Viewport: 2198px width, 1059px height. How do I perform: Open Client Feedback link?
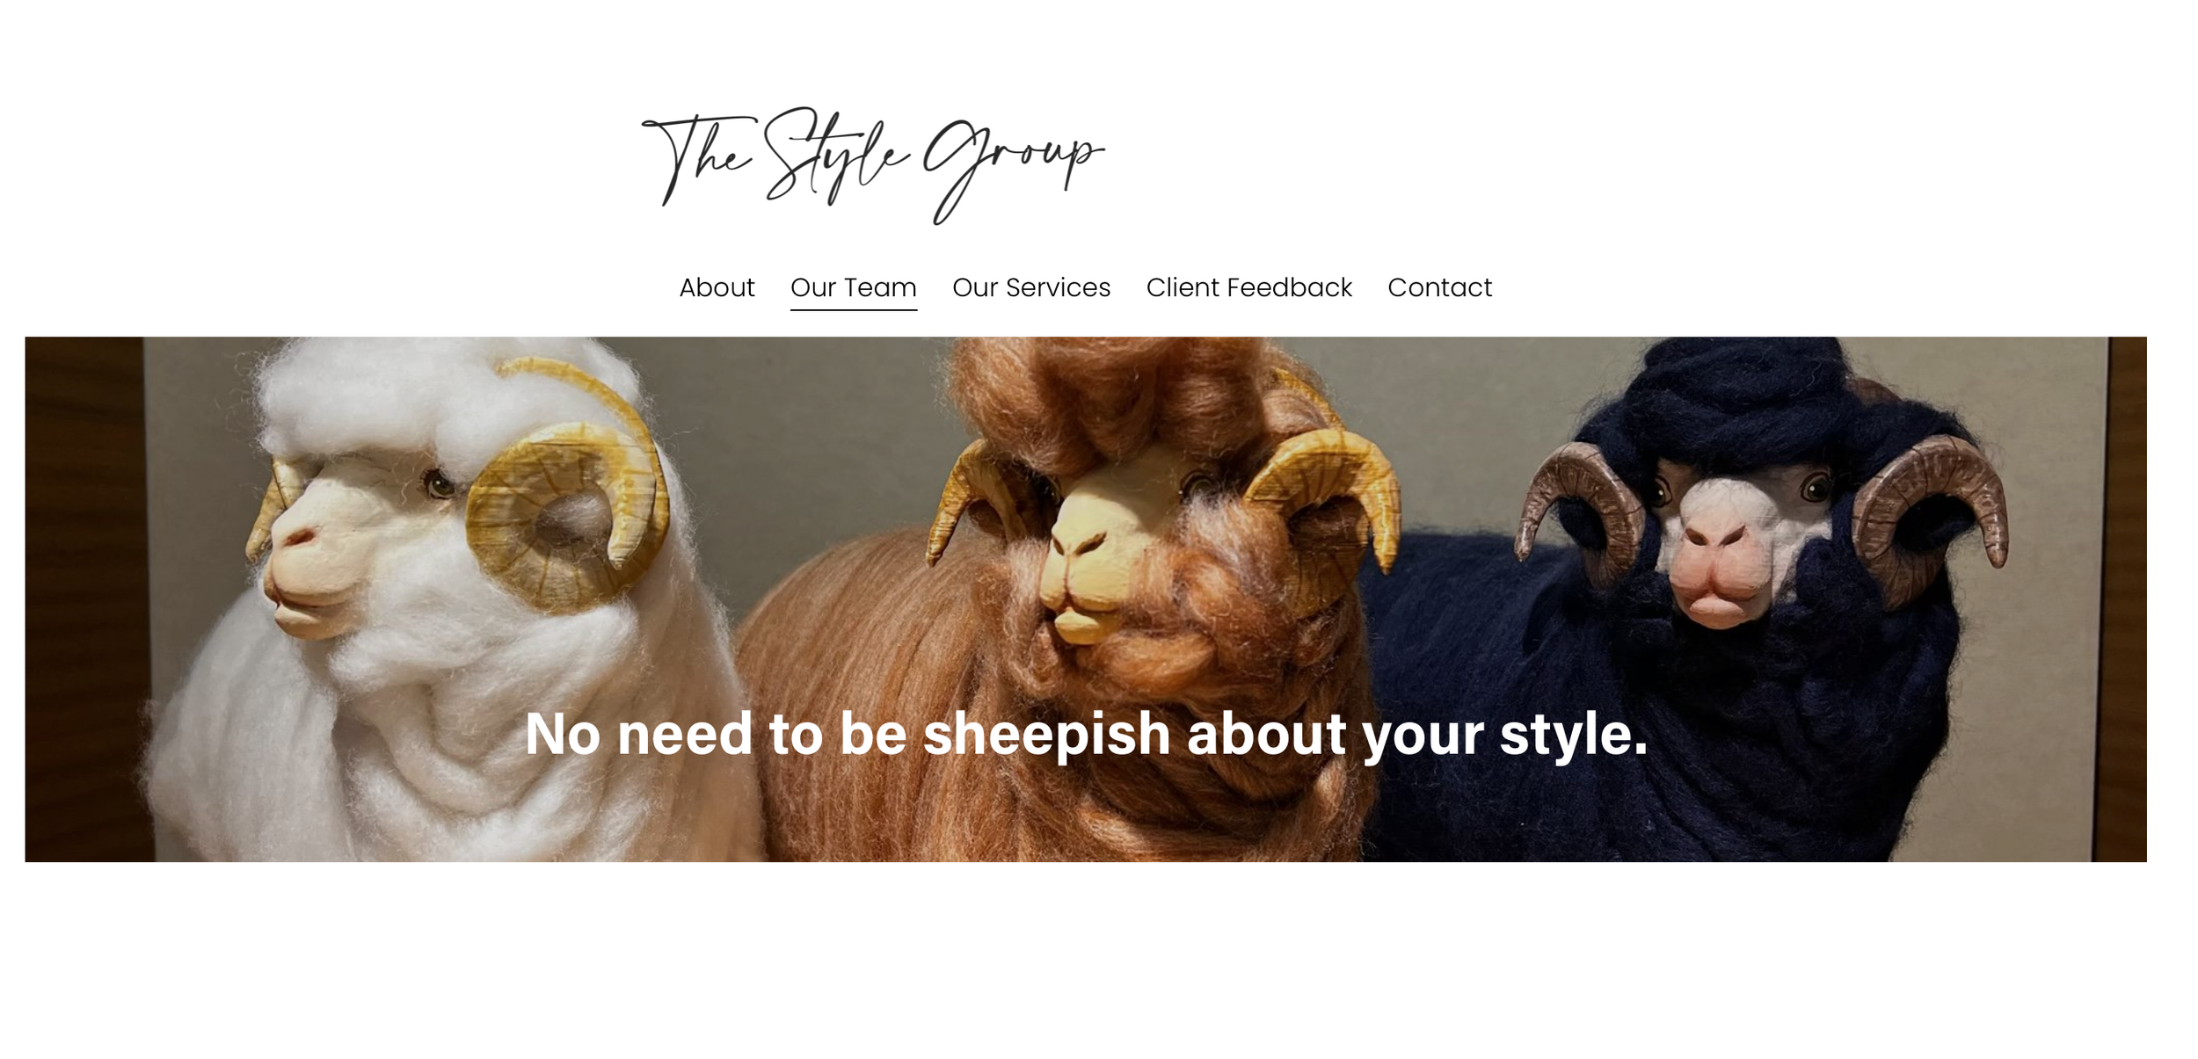point(1248,287)
